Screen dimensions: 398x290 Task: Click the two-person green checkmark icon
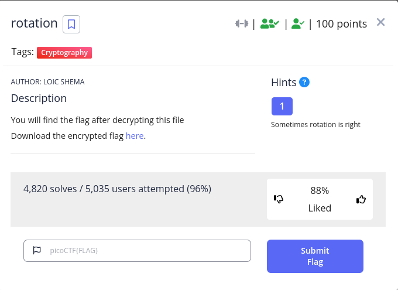click(270, 23)
